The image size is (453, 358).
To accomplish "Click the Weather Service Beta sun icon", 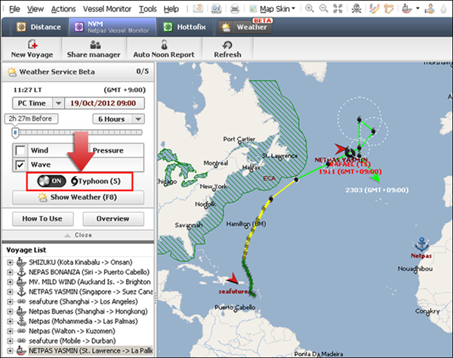I will pyautogui.click(x=12, y=72).
